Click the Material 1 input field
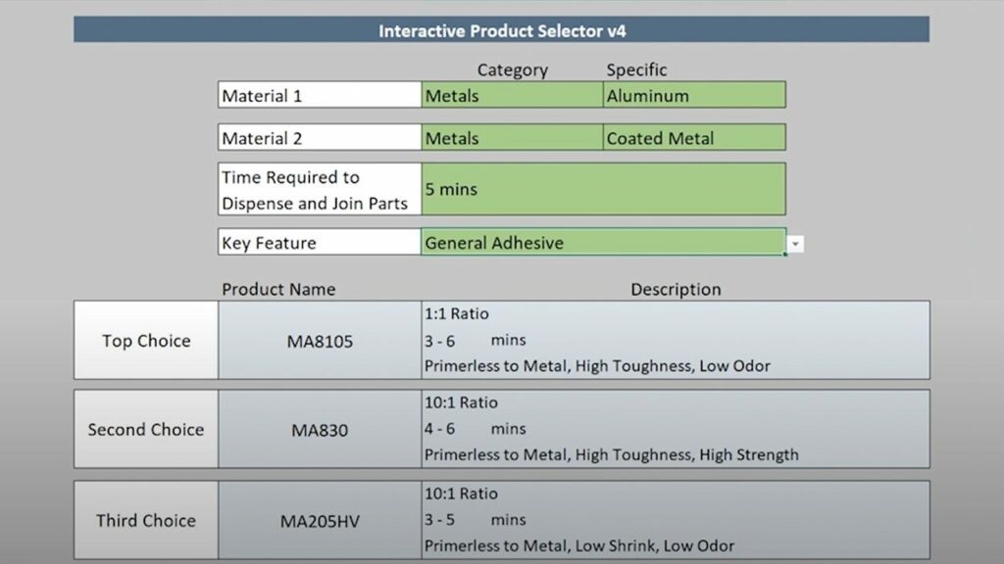 click(x=319, y=95)
